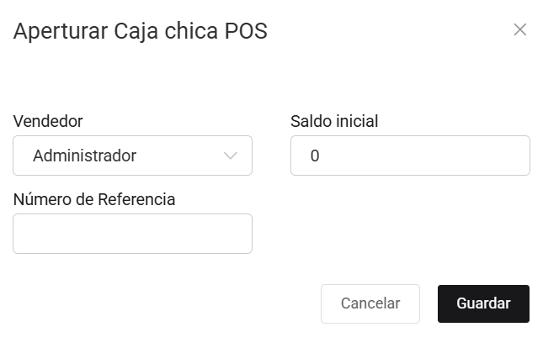The width and height of the screenshot is (543, 348).
Task: Click the Número de Referencia label
Action: [94, 199]
